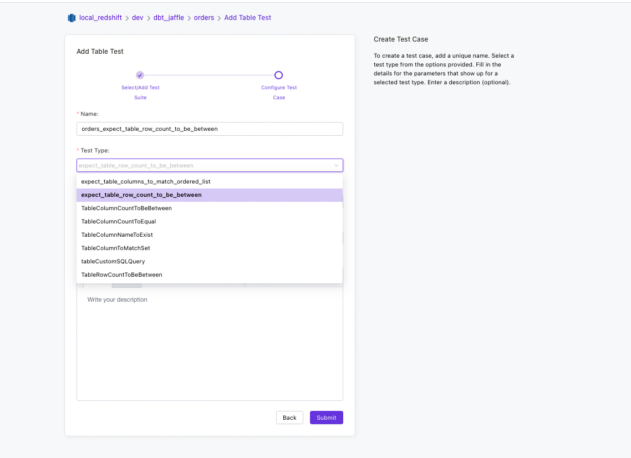The width and height of the screenshot is (631, 458).
Task: Select TableColumnCountToBeBetween from list
Action: coord(210,208)
